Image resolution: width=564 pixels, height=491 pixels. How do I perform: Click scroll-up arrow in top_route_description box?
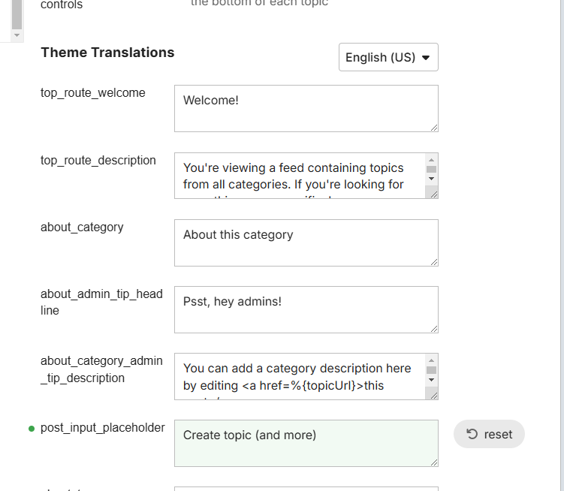[x=431, y=159]
